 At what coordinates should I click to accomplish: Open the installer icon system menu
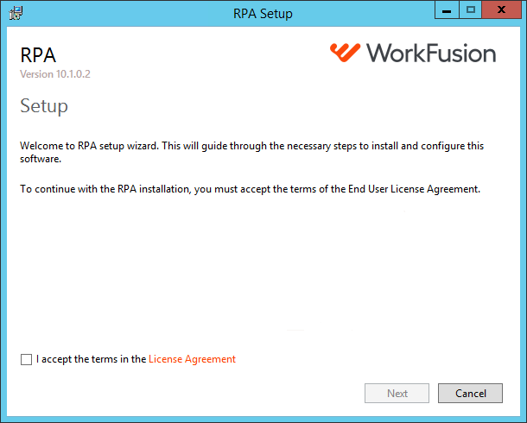16,13
